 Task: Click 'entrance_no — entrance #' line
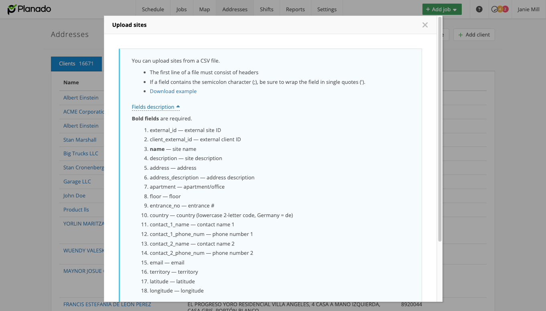point(182,205)
